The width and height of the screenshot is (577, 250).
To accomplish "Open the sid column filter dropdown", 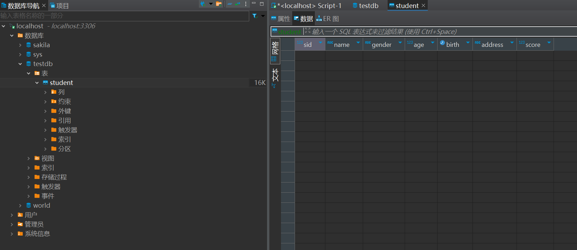I will point(320,43).
